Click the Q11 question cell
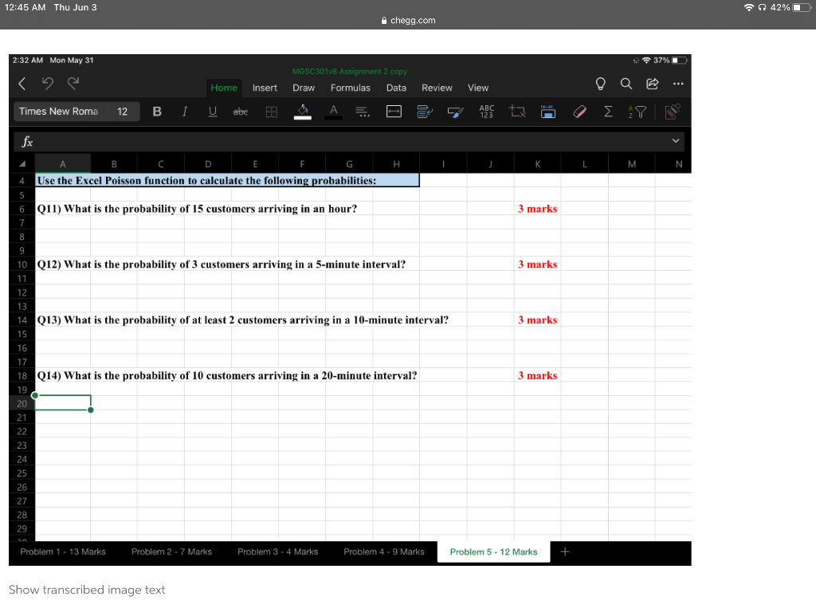 coord(197,209)
